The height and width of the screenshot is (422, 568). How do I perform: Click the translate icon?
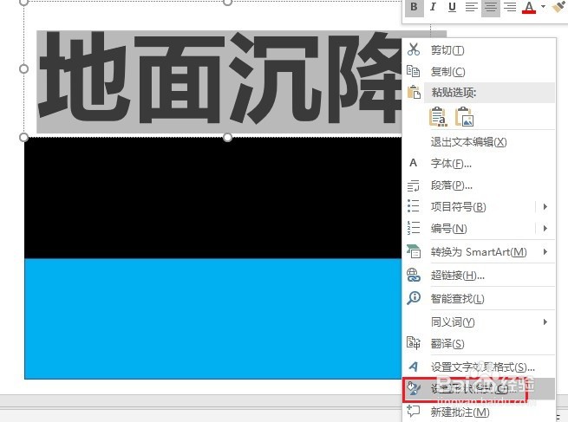pyautogui.click(x=414, y=343)
